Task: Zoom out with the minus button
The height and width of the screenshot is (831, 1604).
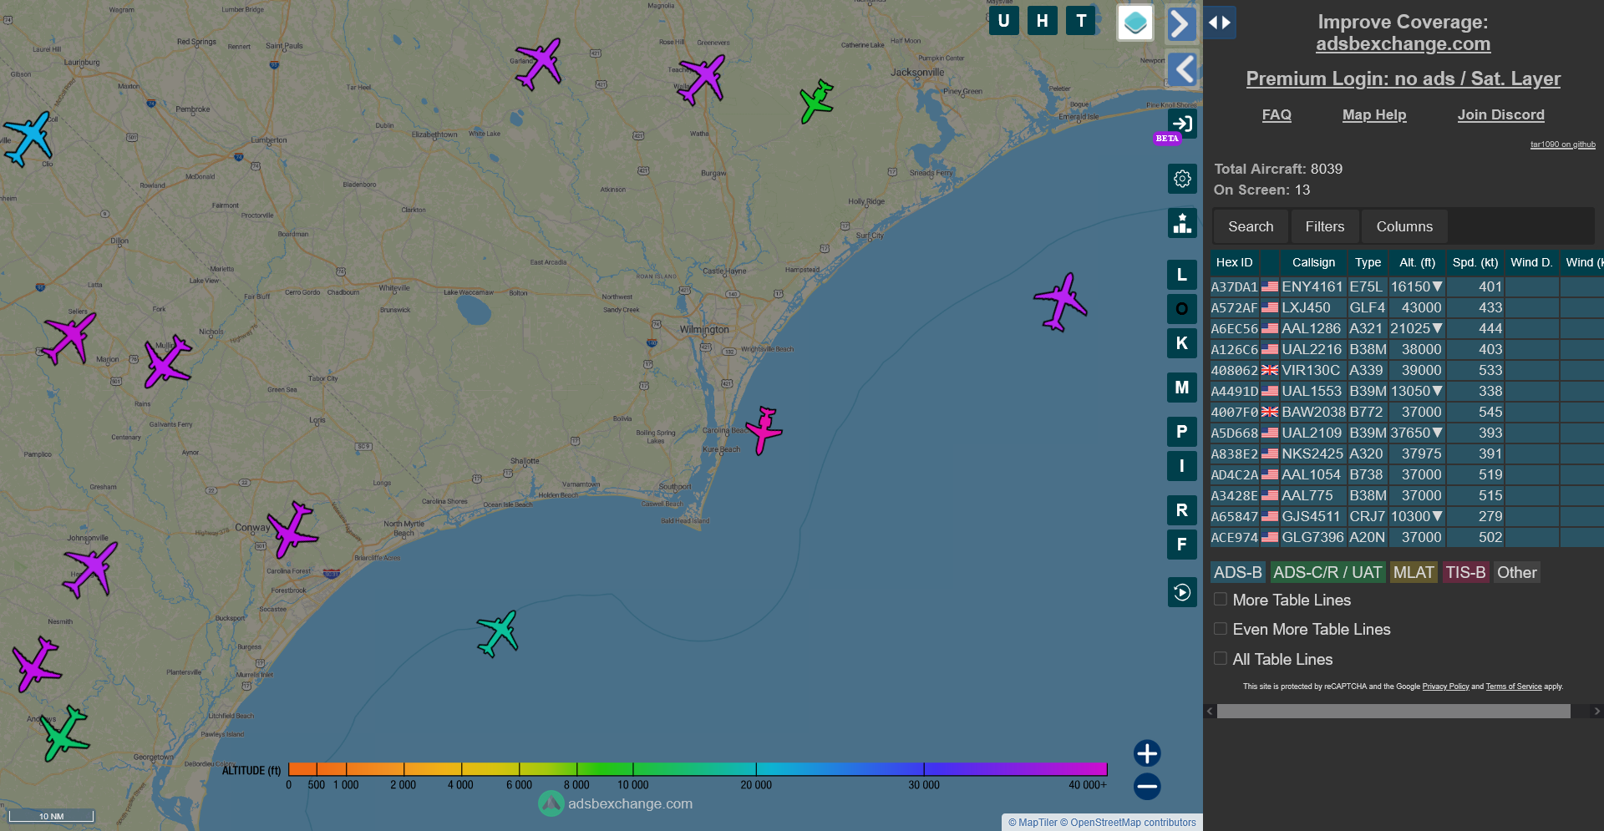Action: (x=1147, y=786)
